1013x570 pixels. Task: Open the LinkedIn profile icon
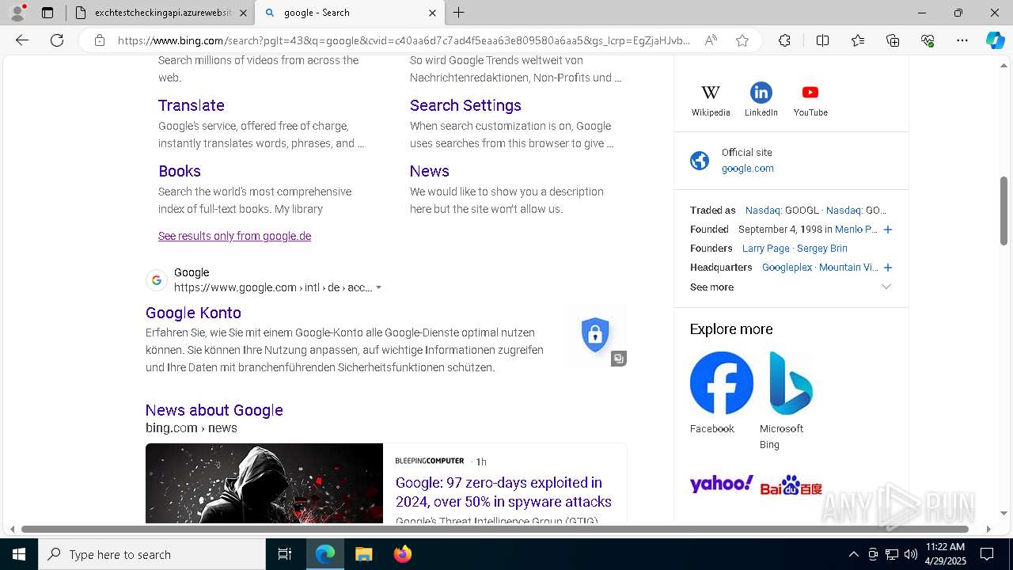pos(761,93)
